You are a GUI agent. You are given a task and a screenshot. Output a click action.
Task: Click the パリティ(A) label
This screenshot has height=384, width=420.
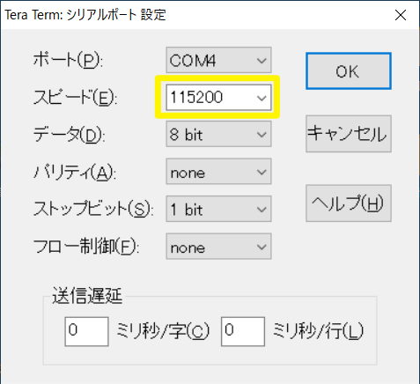pyautogui.click(x=75, y=172)
